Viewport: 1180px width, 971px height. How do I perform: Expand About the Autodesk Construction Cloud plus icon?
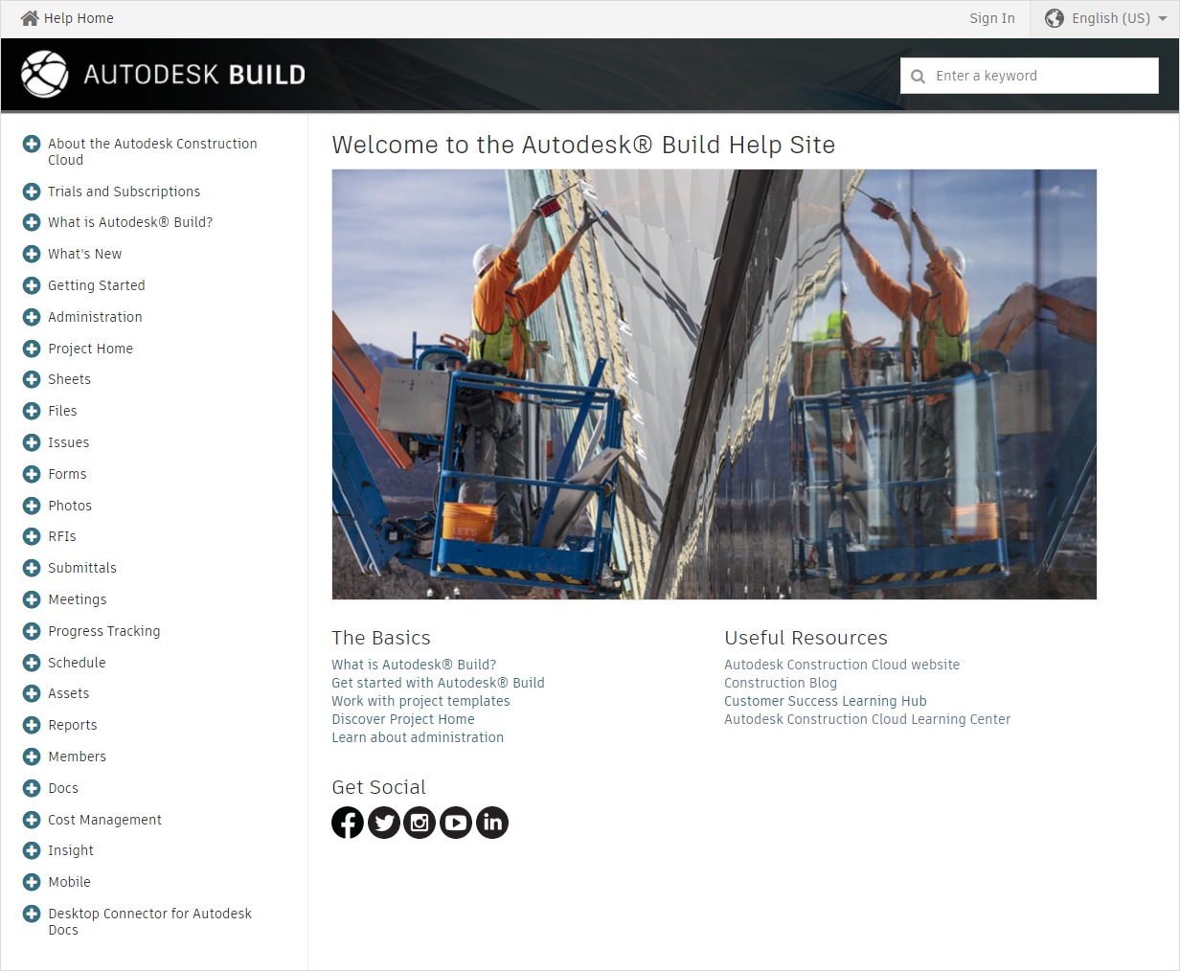[32, 144]
